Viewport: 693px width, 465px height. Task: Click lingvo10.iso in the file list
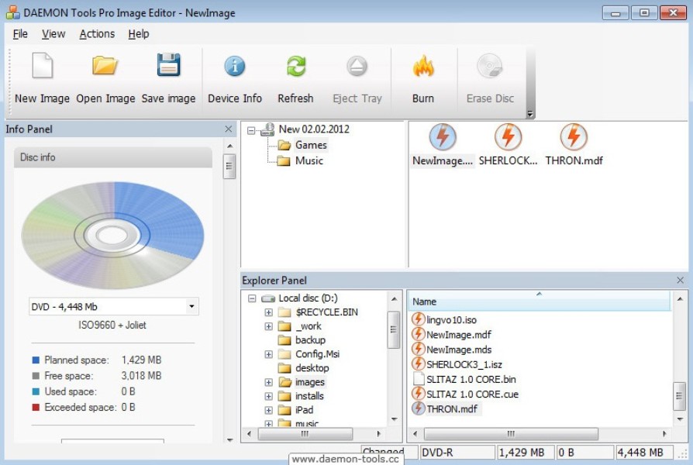(x=451, y=320)
